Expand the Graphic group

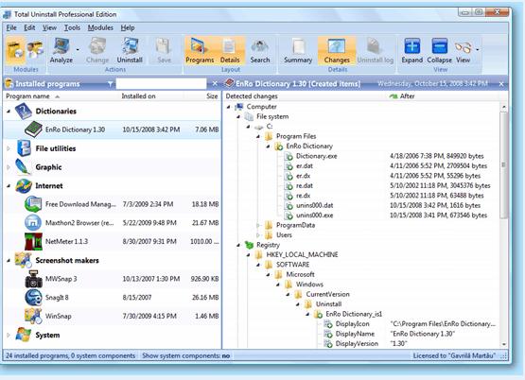9,167
